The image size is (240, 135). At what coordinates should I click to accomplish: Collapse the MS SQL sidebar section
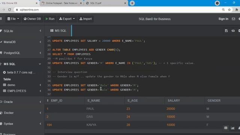click(40, 64)
